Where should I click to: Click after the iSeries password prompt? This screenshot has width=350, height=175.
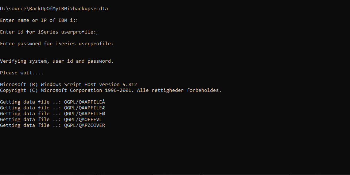point(116,43)
